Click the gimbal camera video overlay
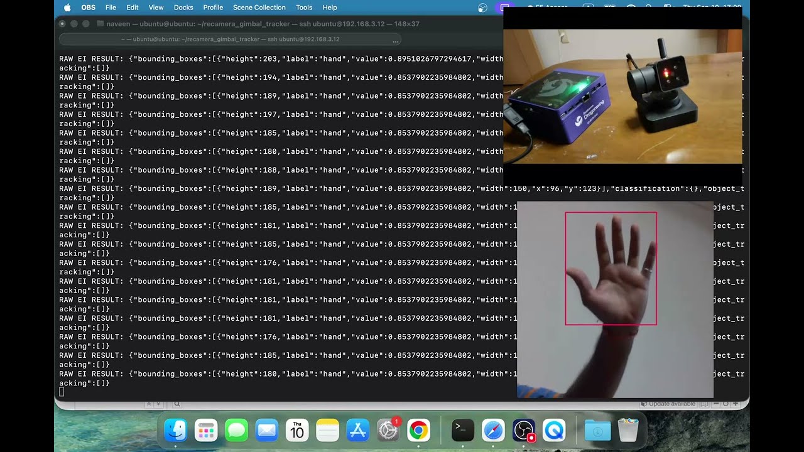The width and height of the screenshot is (804, 452). [x=622, y=96]
